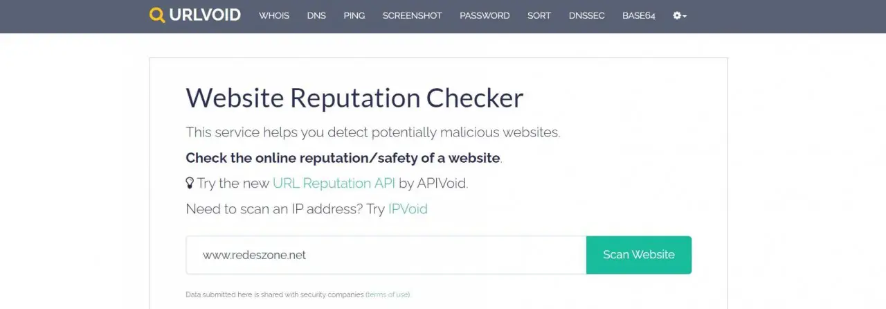Go to the DNS lookup menu item

click(x=316, y=15)
